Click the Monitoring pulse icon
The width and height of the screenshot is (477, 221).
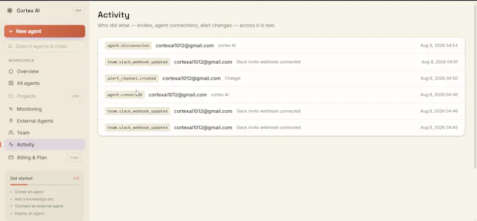pyautogui.click(x=11, y=109)
